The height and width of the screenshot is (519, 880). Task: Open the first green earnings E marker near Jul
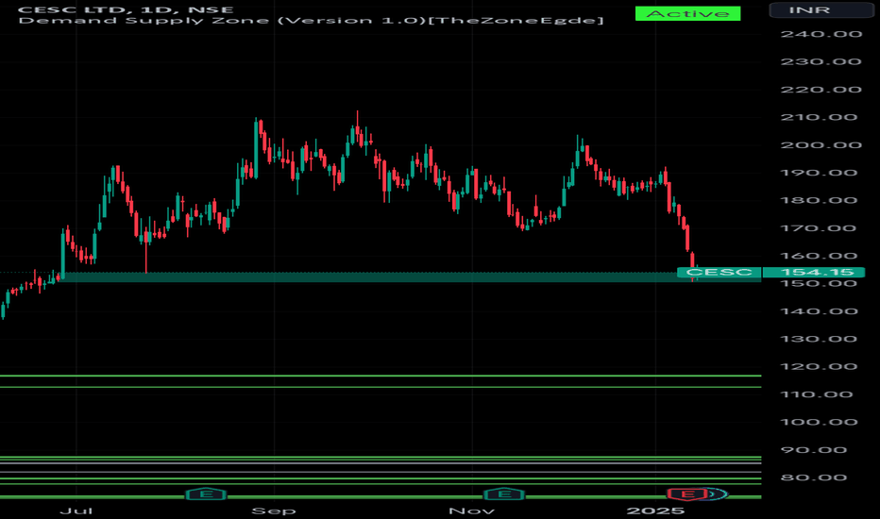[206, 494]
